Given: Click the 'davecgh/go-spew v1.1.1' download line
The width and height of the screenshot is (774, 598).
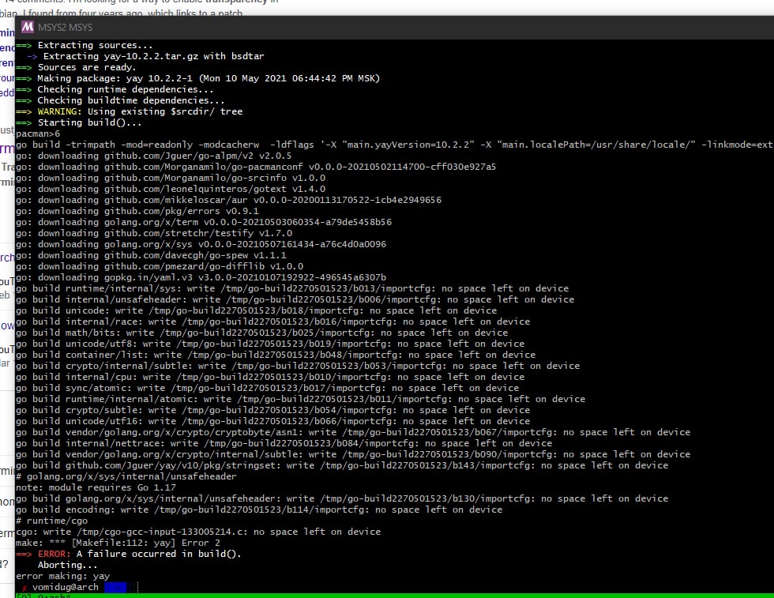Looking at the screenshot, I should [151, 255].
